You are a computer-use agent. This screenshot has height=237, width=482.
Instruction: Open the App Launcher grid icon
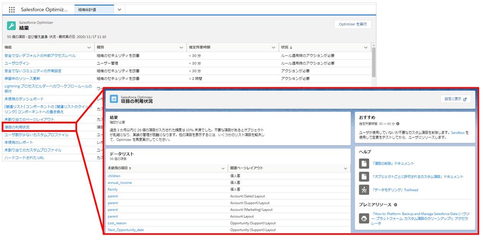click(12, 10)
